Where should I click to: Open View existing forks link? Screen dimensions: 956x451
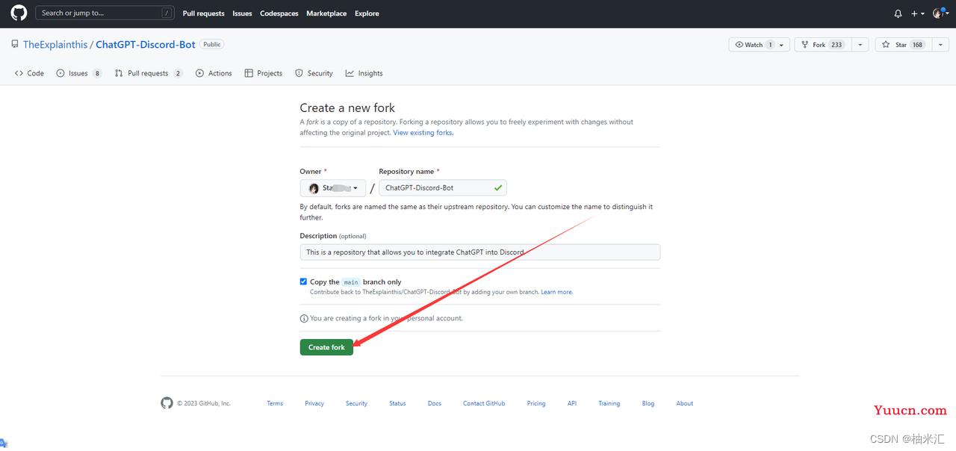point(423,133)
